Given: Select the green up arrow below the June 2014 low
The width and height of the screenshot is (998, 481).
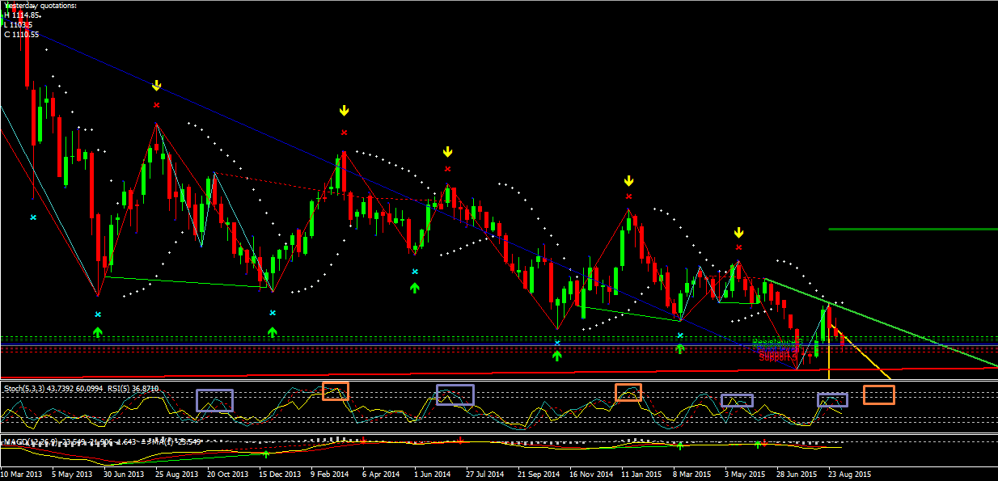Looking at the screenshot, I should 415,287.
